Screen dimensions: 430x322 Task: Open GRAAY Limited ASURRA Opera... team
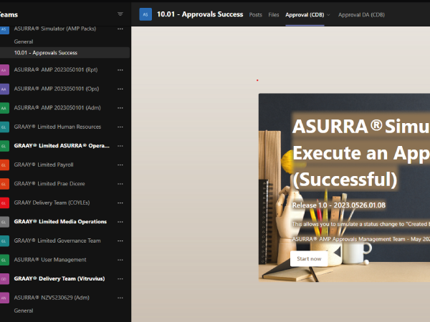(62, 146)
